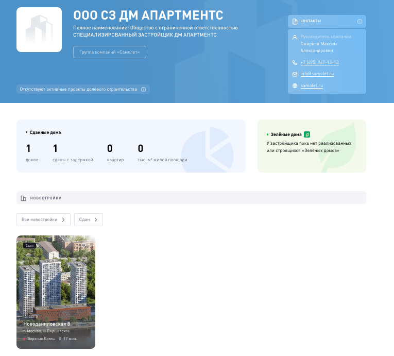Click the тыс. м² жилой площади statistic
394x356 pixels.
pyautogui.click(x=162, y=153)
